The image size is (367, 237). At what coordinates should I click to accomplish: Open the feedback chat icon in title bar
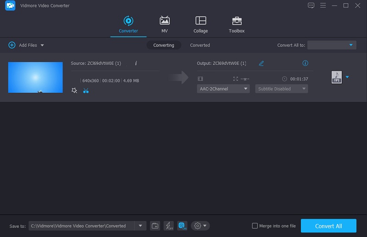(311, 6)
